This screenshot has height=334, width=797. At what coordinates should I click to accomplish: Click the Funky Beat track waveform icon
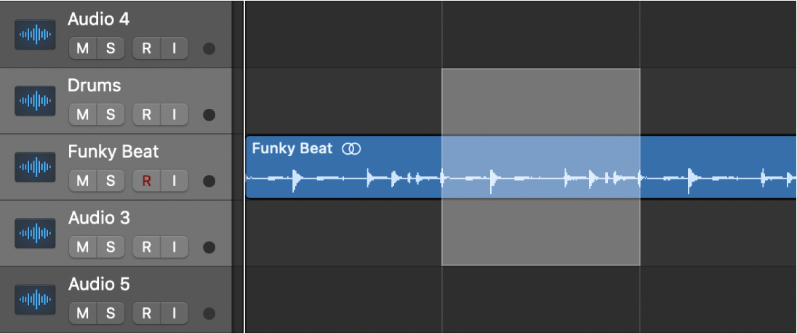click(35, 167)
